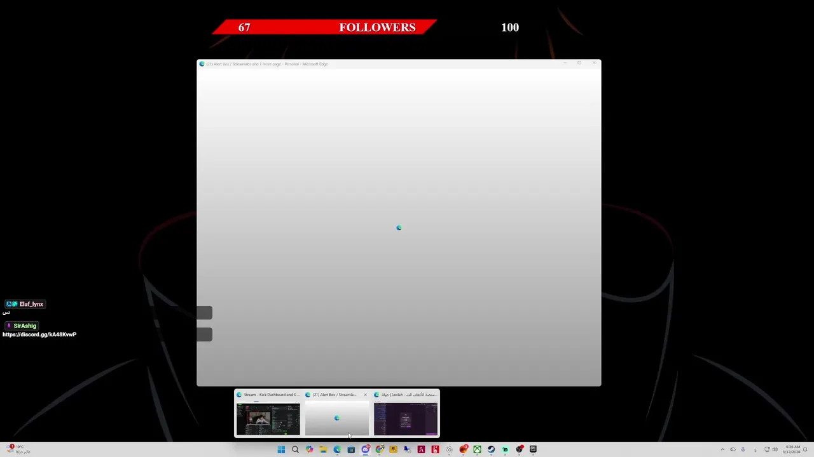Show hidden system tray icons
Screen dimensions: 814x457
722,449
